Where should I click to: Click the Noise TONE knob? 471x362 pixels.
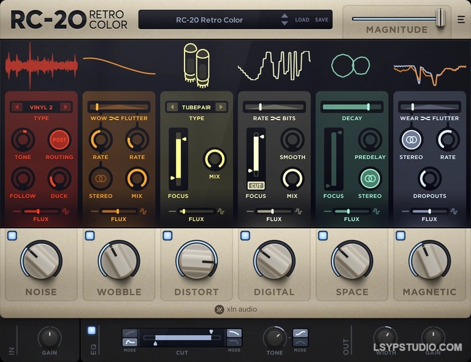23,140
